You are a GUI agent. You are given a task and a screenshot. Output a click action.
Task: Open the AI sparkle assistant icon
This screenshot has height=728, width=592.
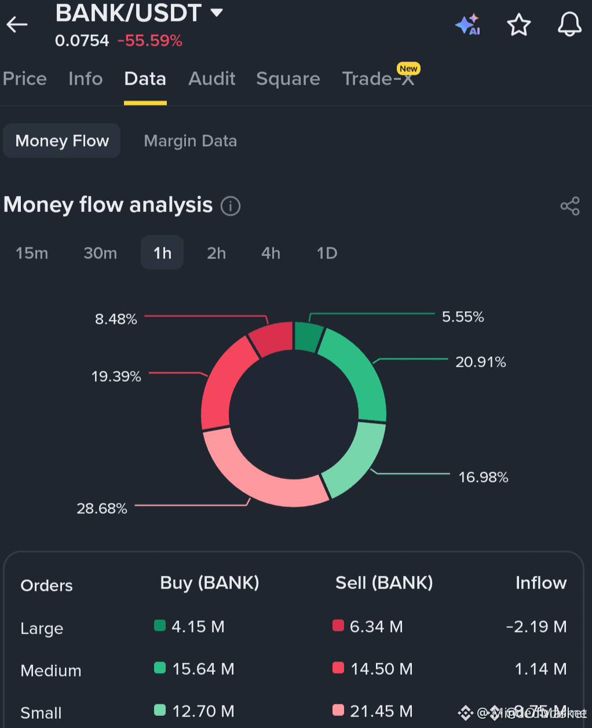[468, 24]
